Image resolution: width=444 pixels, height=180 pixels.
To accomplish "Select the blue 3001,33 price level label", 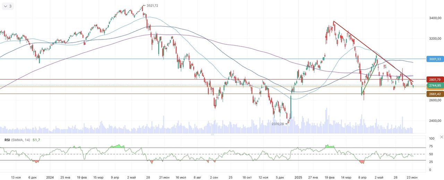I will (435, 59).
